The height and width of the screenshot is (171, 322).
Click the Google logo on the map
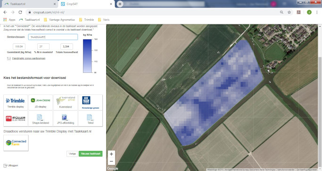click(x=113, y=168)
